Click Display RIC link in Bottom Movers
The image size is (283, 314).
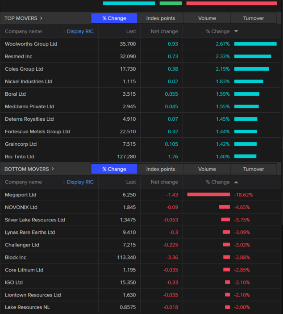point(80,182)
